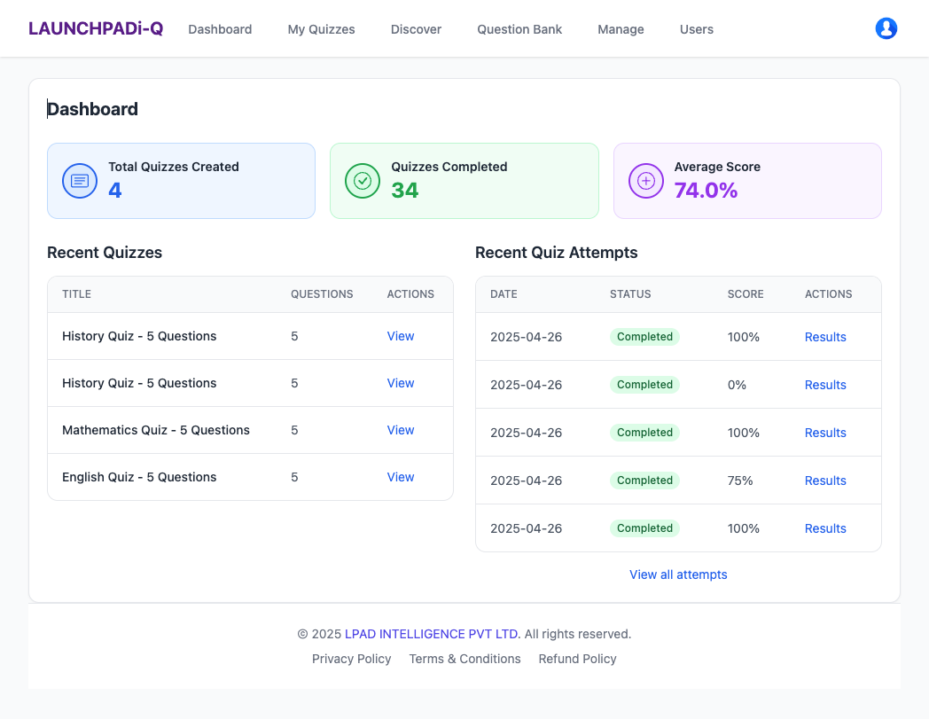This screenshot has height=719, width=929.
Task: Click question count for Mathematics Quiz
Action: [294, 430]
